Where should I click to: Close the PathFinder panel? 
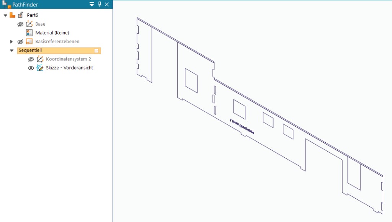pyautogui.click(x=107, y=4)
